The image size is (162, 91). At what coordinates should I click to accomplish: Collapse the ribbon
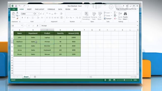(137, 21)
